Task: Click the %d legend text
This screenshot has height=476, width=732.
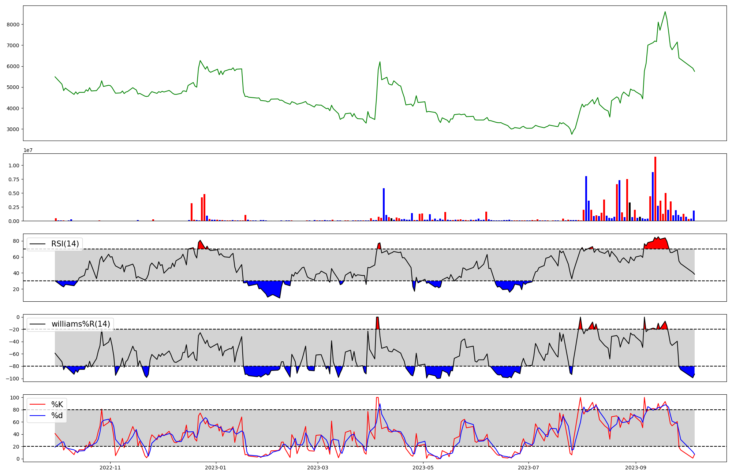Action: pos(57,416)
